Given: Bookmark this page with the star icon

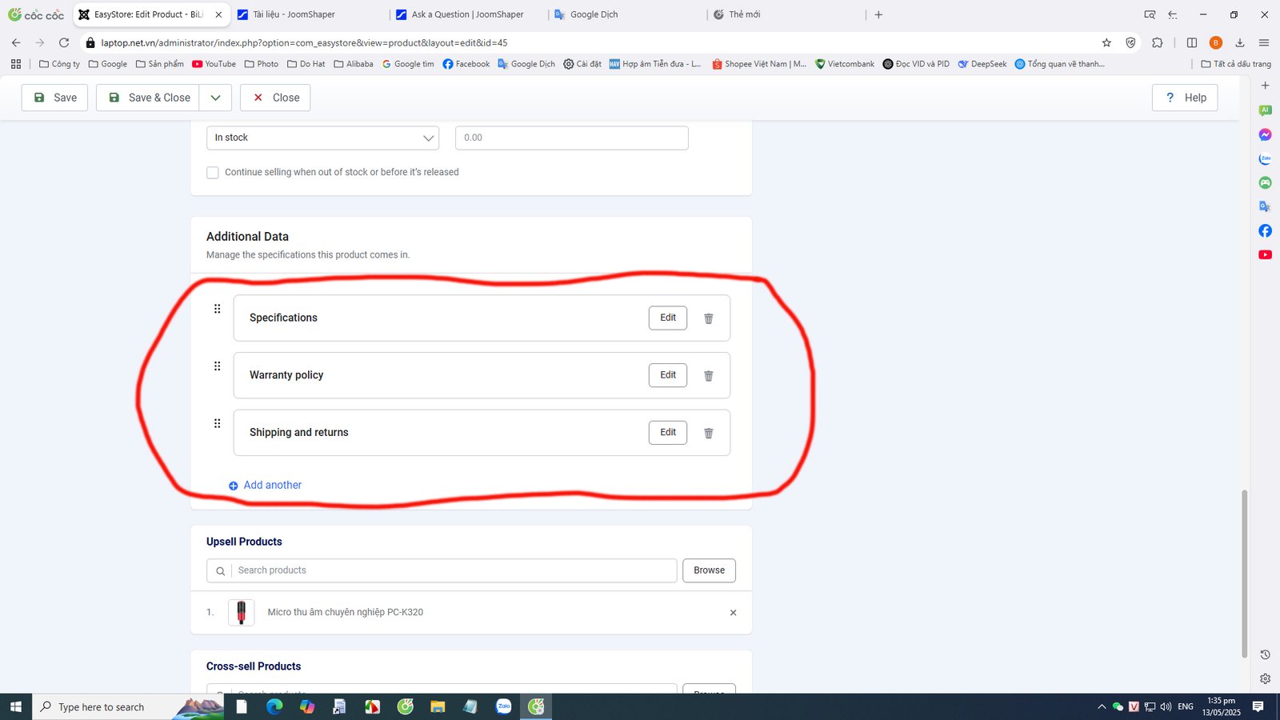Looking at the screenshot, I should 1106,42.
